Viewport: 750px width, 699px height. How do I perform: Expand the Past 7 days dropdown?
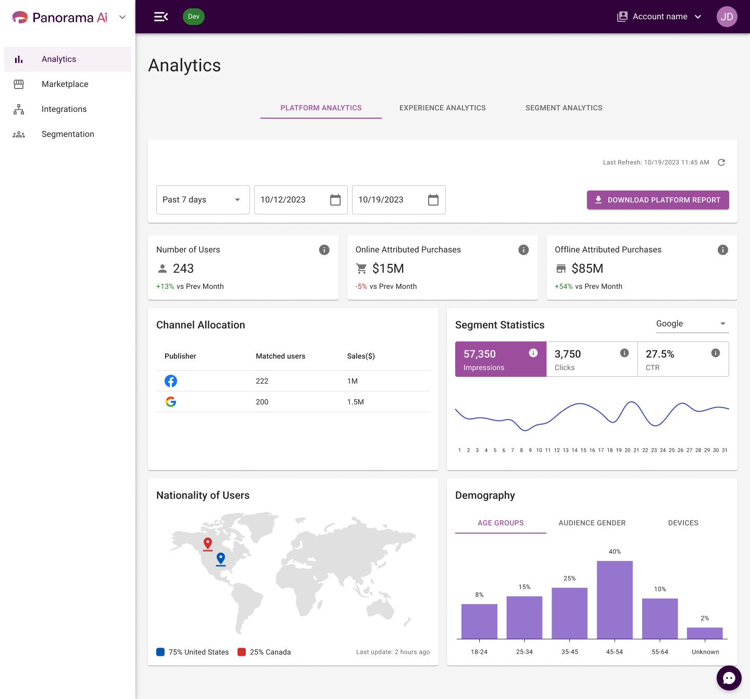click(203, 200)
